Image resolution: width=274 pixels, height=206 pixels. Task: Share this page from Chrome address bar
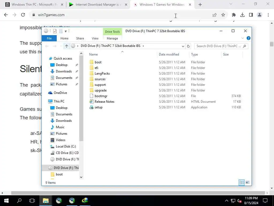(215, 15)
